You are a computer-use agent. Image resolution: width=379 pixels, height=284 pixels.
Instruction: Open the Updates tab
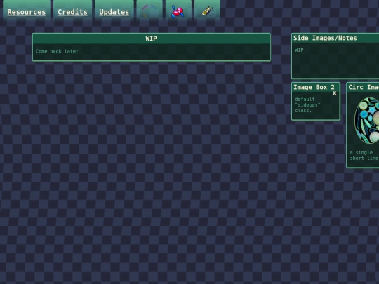[x=114, y=12]
